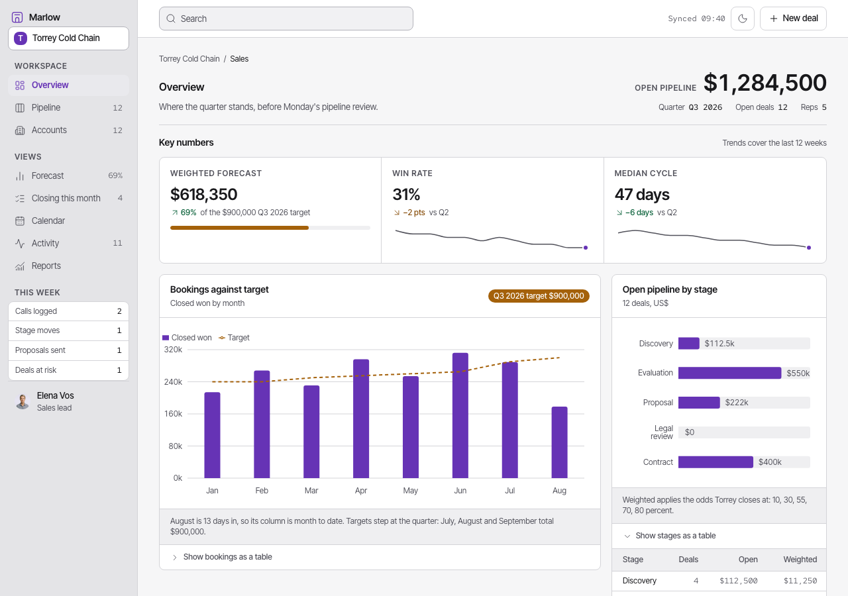Click the Accounts building icon
This screenshot has width=848, height=596.
point(20,130)
